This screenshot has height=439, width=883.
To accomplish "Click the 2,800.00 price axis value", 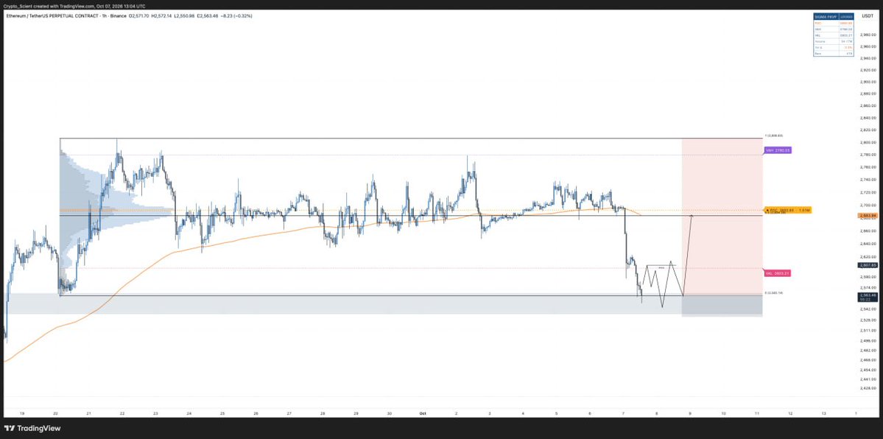I will pos(868,143).
